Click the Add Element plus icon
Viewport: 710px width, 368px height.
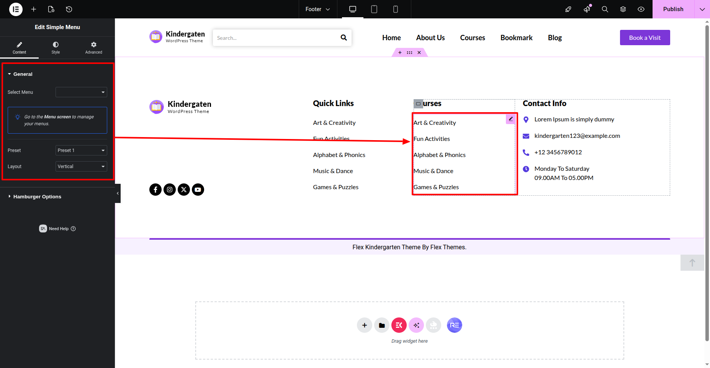[34, 9]
